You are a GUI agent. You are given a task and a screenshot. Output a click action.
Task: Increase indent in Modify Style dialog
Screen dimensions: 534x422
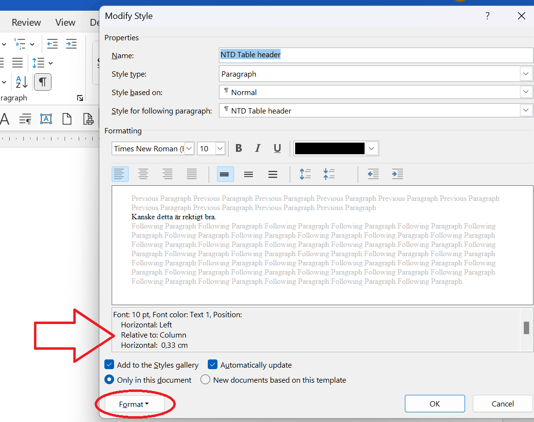click(398, 174)
